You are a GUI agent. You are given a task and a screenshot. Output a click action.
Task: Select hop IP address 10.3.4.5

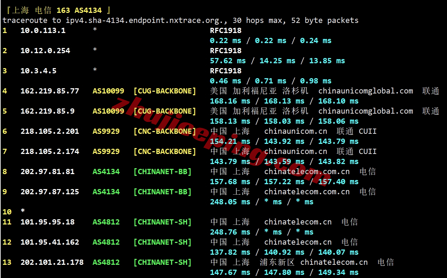coord(39,71)
